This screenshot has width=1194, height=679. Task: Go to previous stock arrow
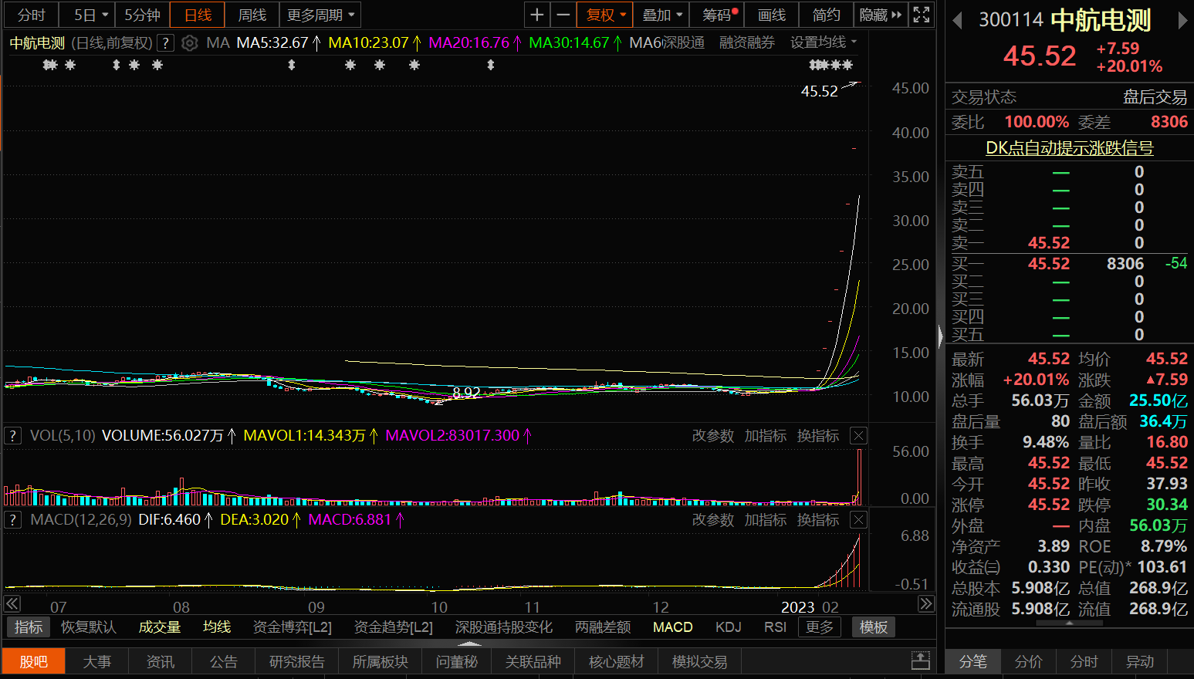click(x=957, y=20)
